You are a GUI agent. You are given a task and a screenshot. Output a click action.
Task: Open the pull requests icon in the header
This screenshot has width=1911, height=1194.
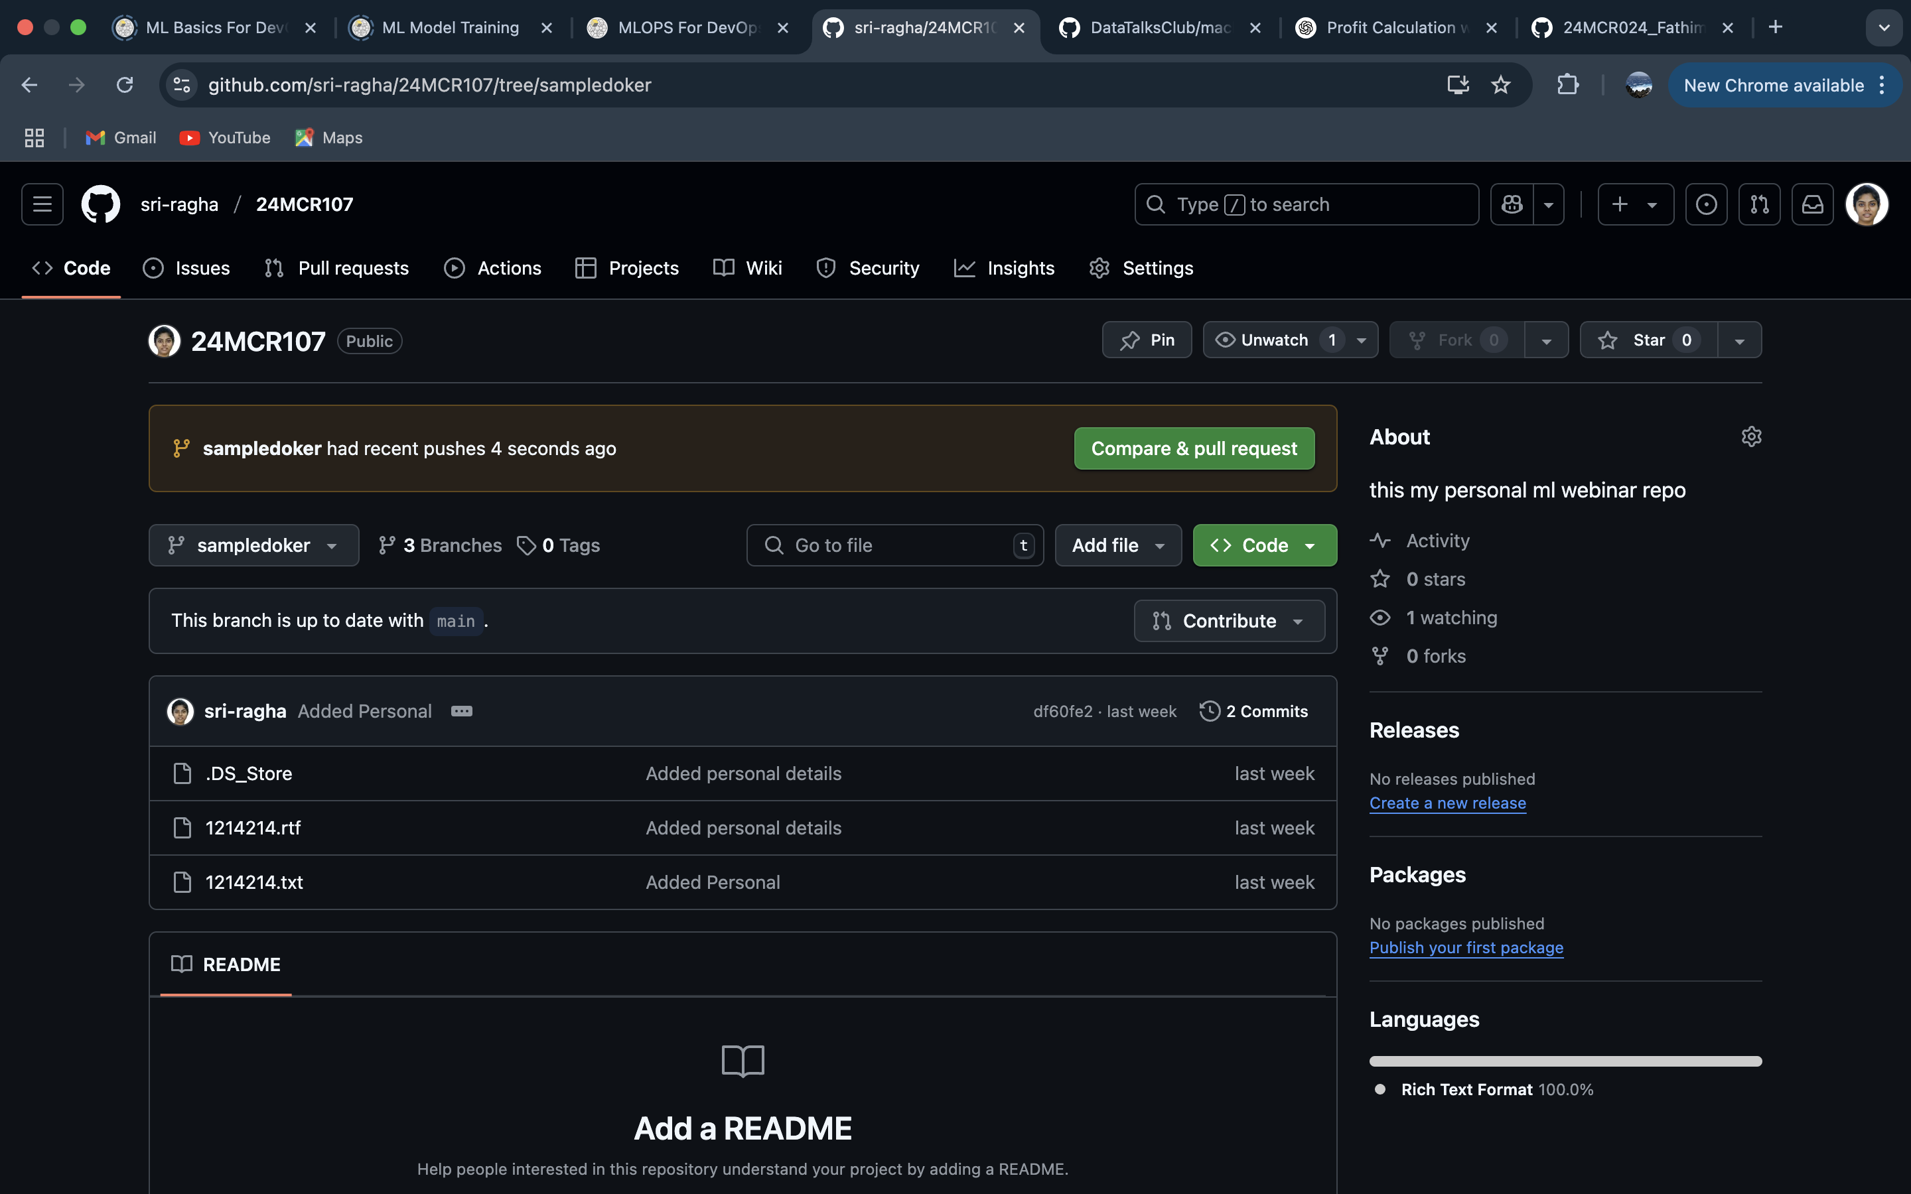[1758, 204]
